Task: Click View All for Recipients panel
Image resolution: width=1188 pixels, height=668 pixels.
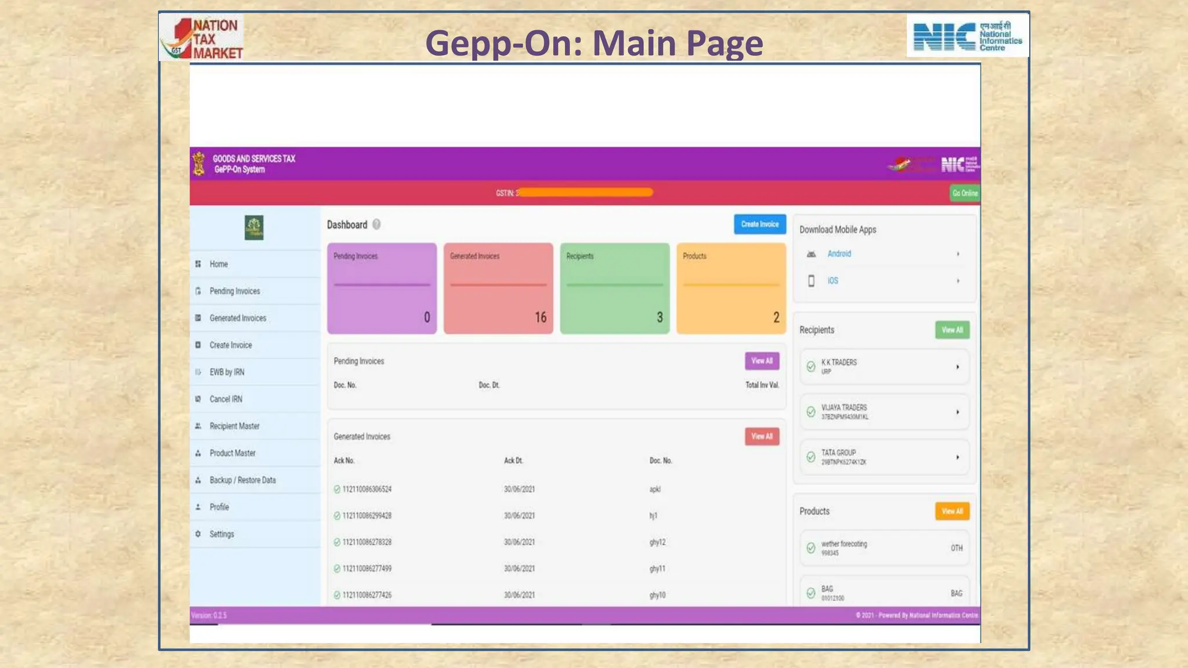Action: pyautogui.click(x=952, y=330)
